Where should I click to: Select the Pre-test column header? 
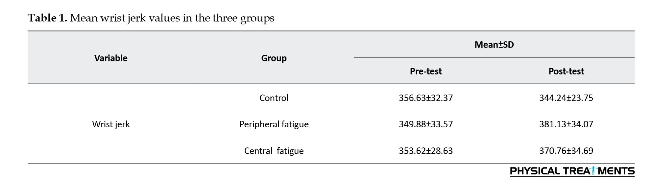pyautogui.click(x=425, y=71)
